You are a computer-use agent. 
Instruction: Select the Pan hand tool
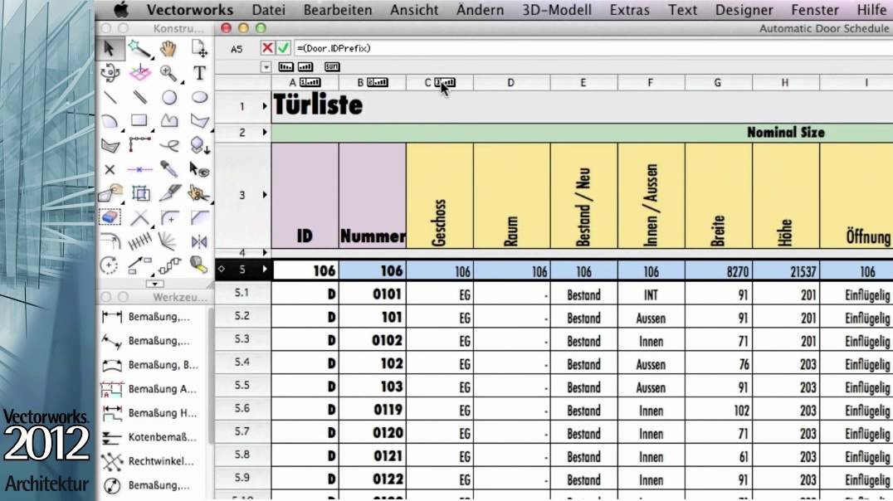coord(168,49)
